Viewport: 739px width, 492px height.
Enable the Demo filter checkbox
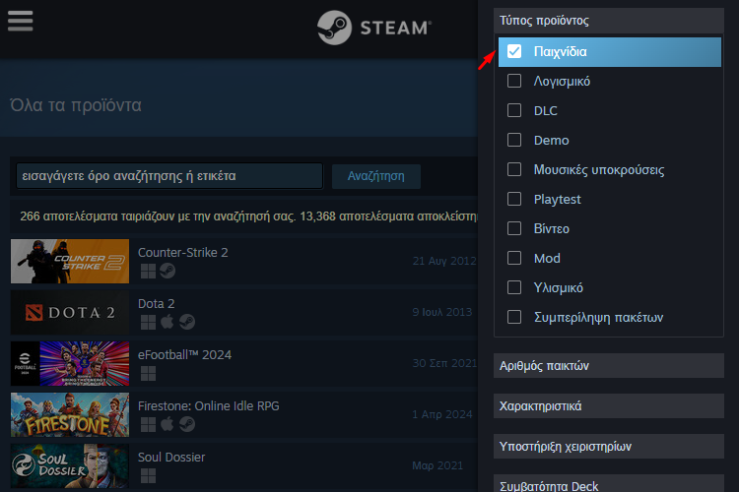(x=514, y=140)
